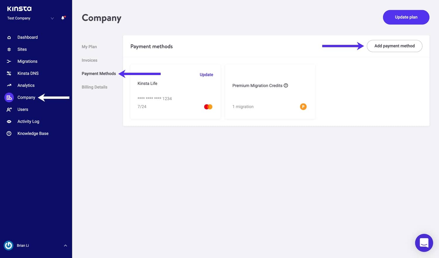
Task: Click the Test Company name
Action: (x=19, y=18)
